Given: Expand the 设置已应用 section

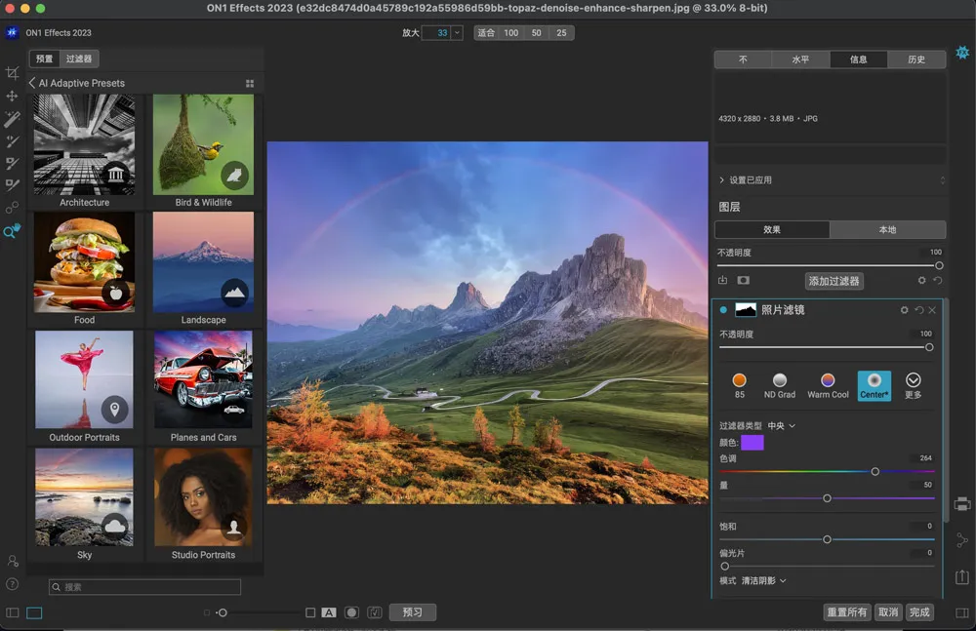Looking at the screenshot, I should (x=722, y=180).
